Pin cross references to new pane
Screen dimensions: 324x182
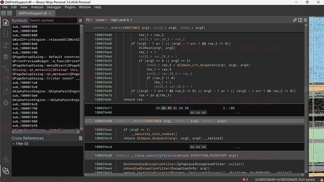pyautogui.click(x=80, y=138)
